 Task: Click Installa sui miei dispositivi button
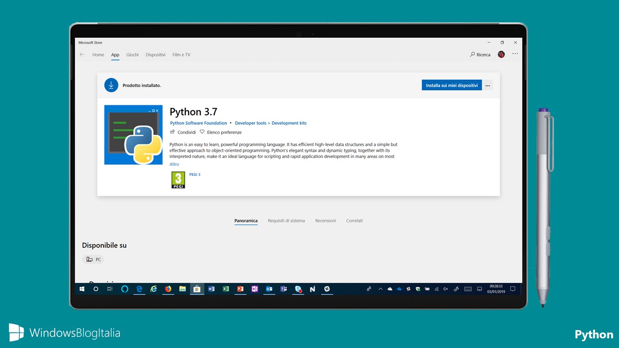pos(452,86)
